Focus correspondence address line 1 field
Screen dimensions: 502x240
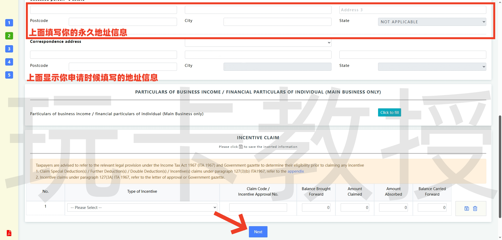[104, 55]
